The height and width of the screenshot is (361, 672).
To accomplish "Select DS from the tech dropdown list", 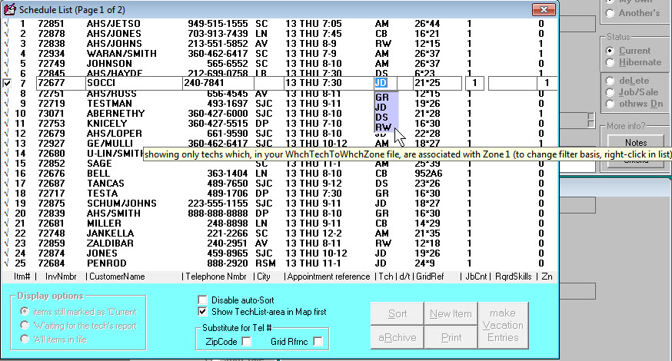I will [x=382, y=118].
